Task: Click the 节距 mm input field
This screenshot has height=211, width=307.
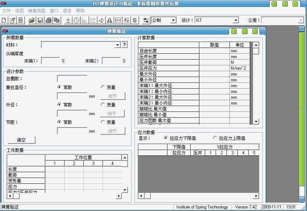Action: click(x=72, y=131)
